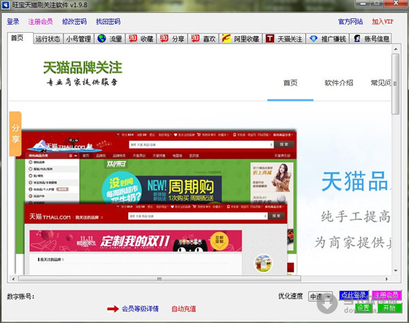This screenshot has height=323, width=409.
Task: Open the 收藏 tab with red icon
Action: click(142, 39)
